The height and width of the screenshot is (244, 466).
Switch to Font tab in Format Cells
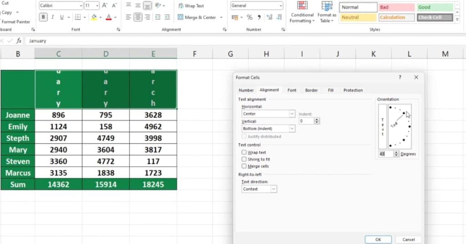[292, 90]
